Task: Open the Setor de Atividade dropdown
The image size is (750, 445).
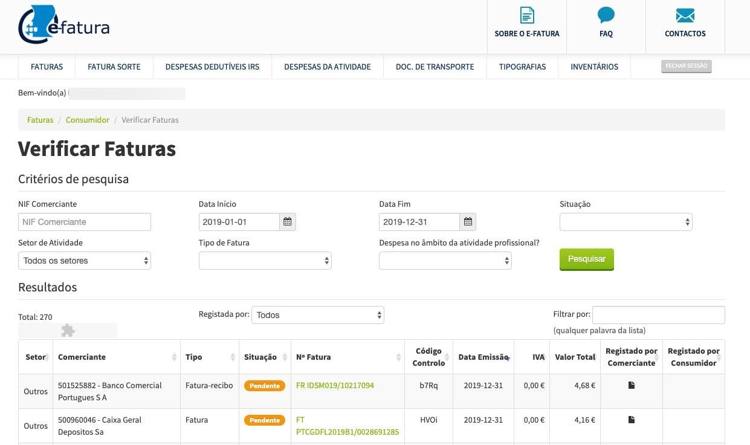Action: coord(85,261)
